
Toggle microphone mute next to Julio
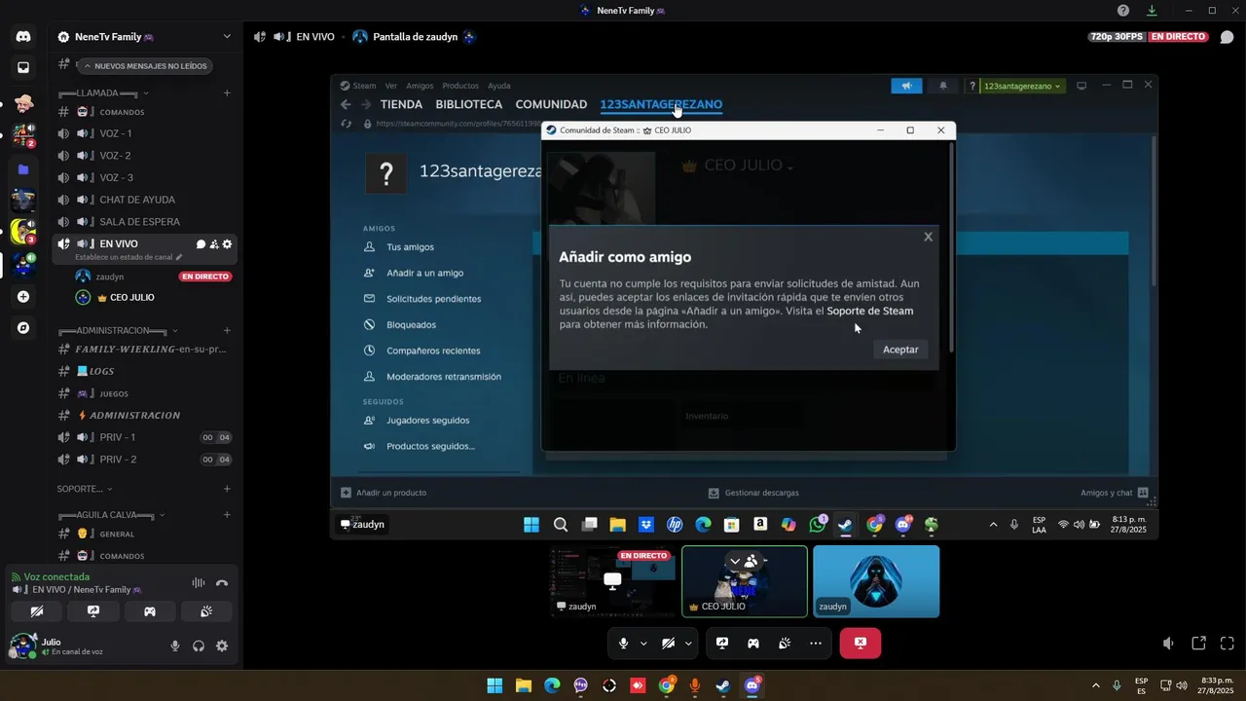pos(175,646)
